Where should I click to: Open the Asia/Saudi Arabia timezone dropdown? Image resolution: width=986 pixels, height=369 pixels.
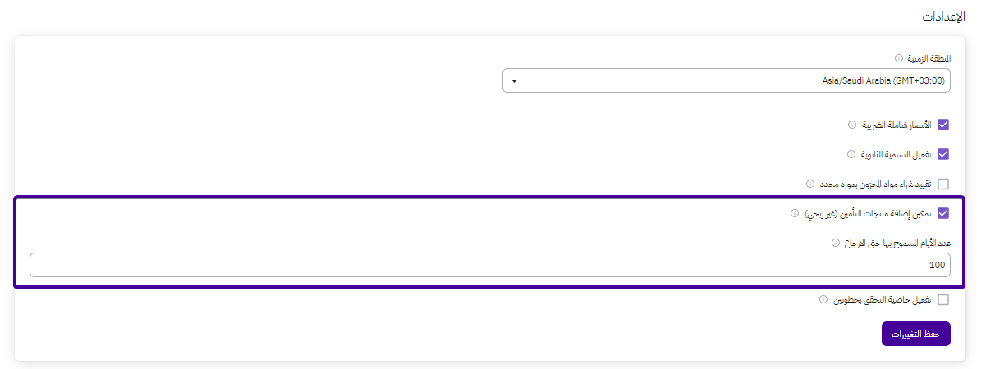727,80
